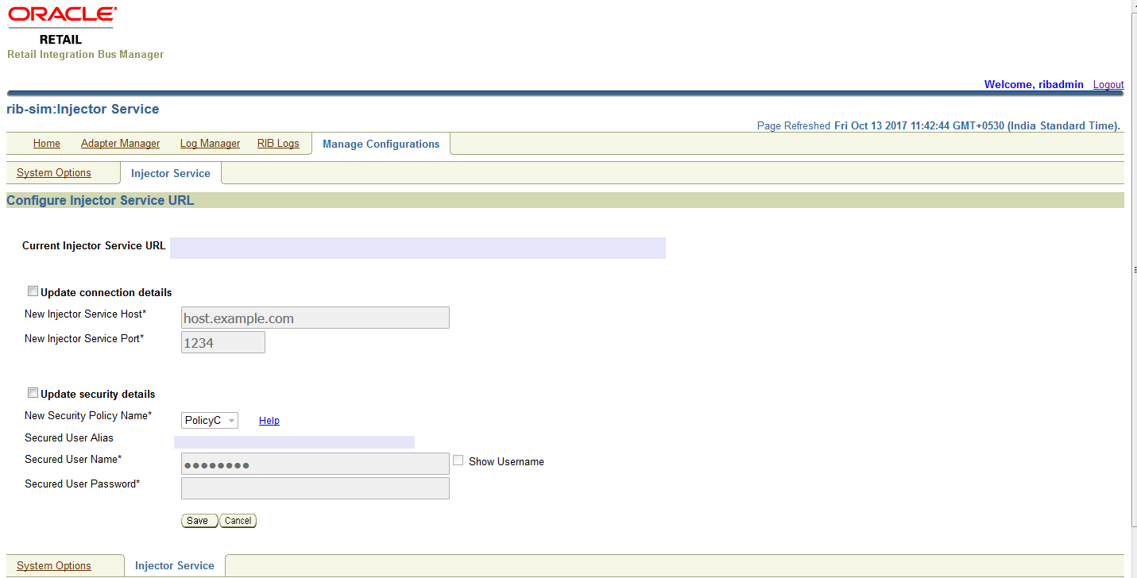Open the Adapter Manager tab
The image size is (1137, 578).
(120, 144)
